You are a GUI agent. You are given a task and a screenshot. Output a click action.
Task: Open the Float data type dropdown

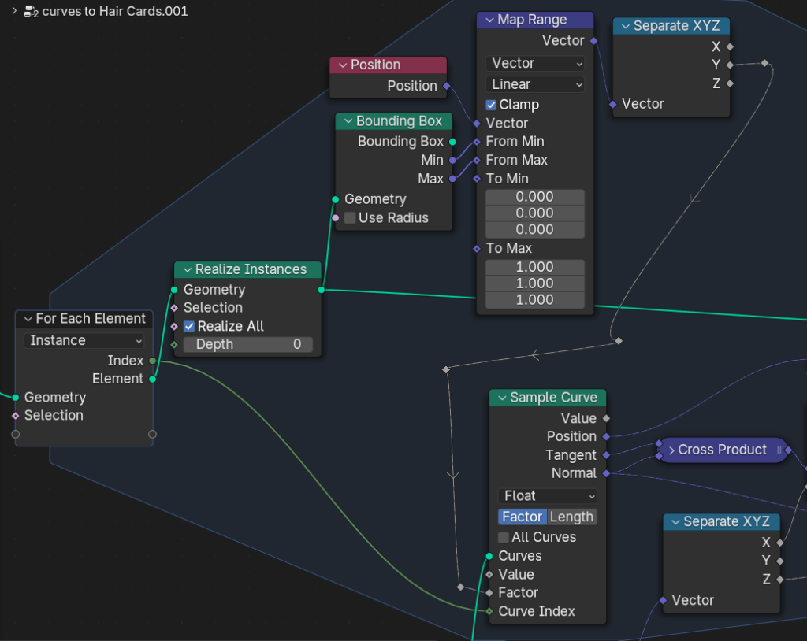tap(548, 496)
